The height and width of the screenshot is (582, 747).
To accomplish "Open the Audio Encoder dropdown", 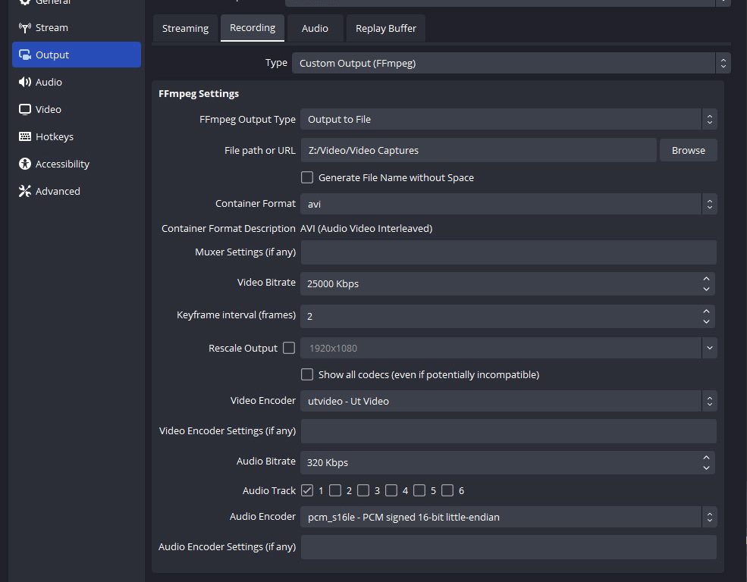I will click(508, 518).
